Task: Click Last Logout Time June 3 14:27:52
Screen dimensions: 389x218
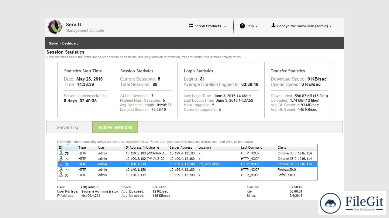Action: [x=235, y=101]
